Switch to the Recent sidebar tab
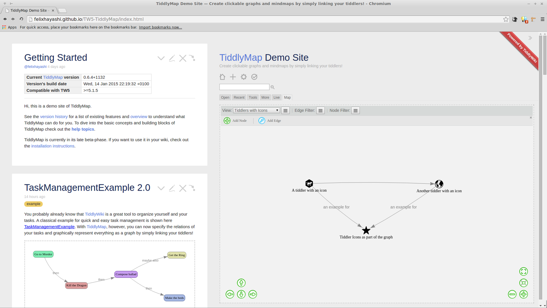Viewport: 547px width, 308px height. [x=239, y=98]
